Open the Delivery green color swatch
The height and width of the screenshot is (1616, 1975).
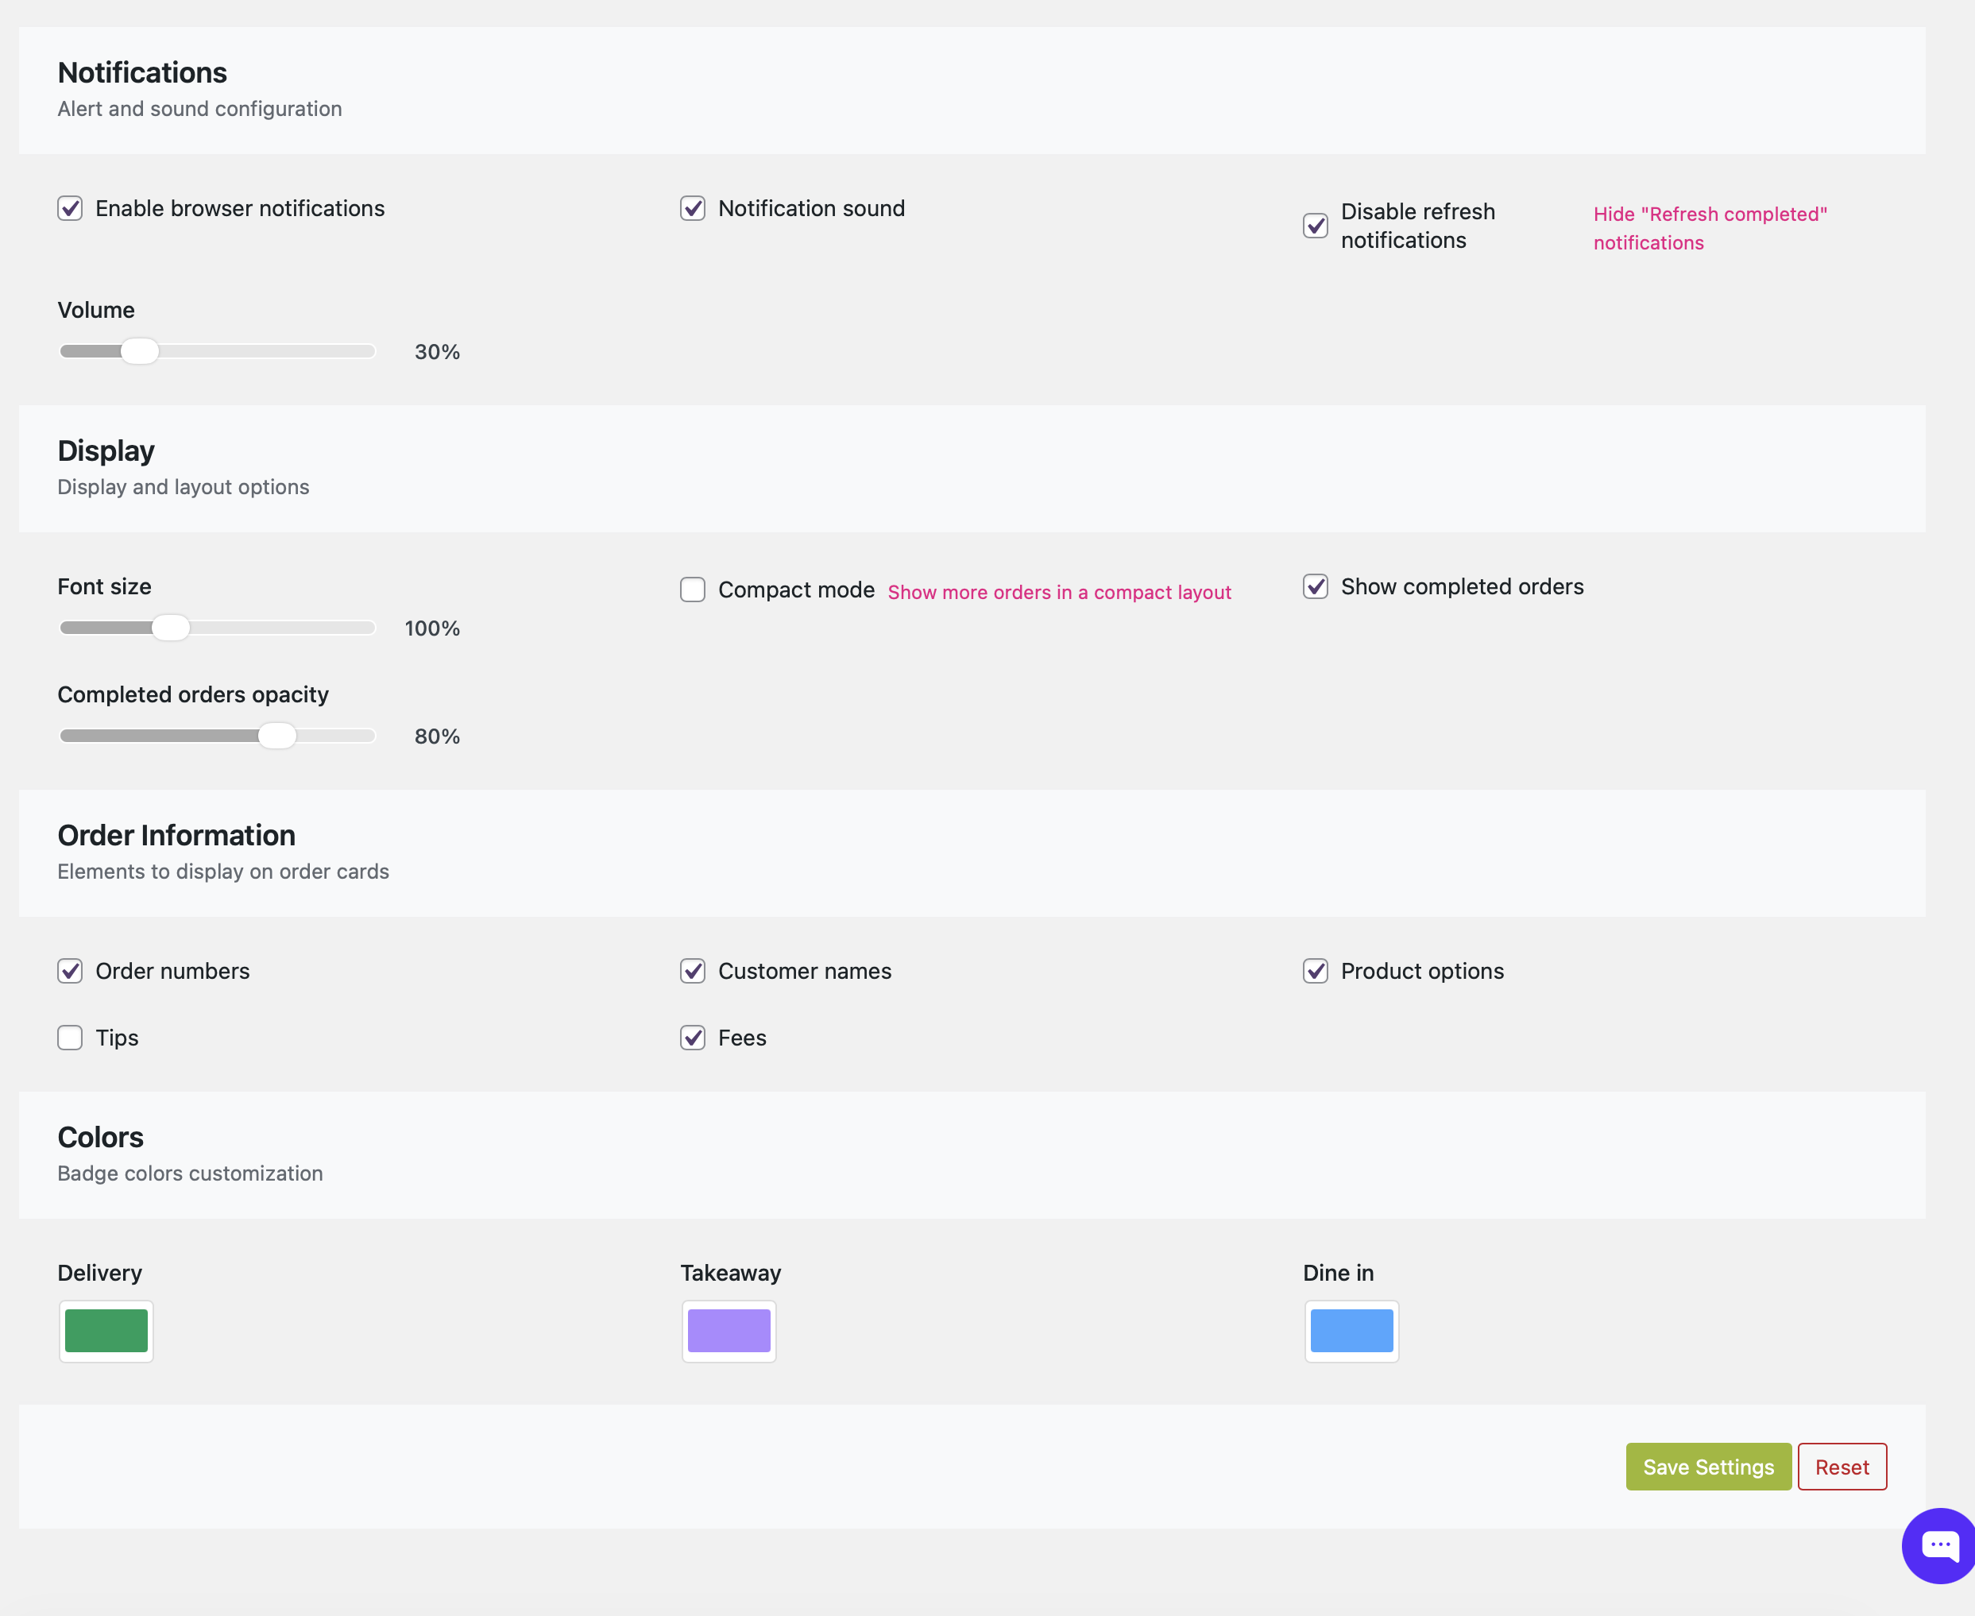(x=106, y=1331)
